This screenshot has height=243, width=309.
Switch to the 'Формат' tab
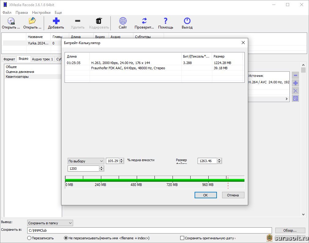(9, 59)
